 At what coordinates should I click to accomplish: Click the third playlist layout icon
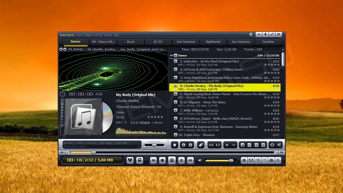click(256, 145)
